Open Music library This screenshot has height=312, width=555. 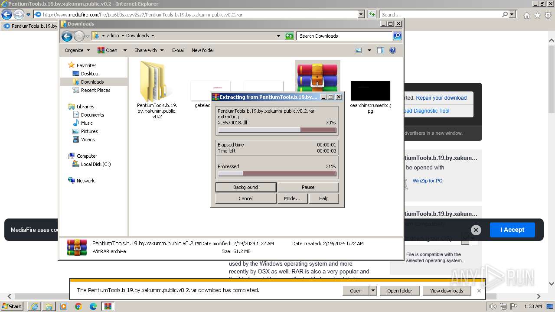[87, 123]
